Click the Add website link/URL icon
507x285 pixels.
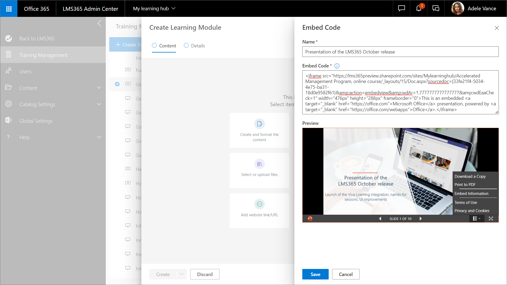[x=259, y=204]
